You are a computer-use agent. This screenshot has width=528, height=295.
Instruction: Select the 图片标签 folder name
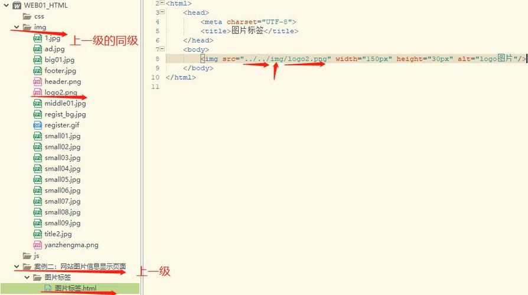point(57,277)
